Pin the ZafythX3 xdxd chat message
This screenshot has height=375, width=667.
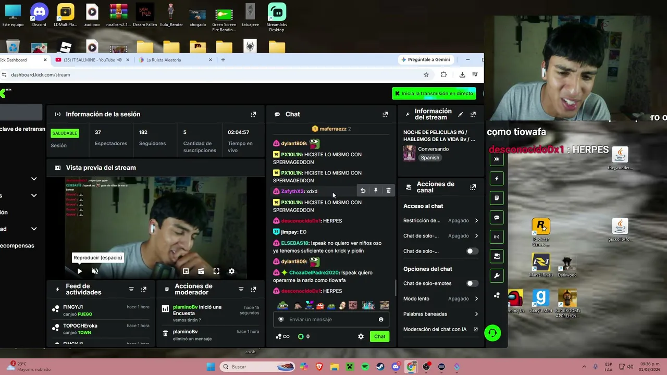(x=376, y=191)
